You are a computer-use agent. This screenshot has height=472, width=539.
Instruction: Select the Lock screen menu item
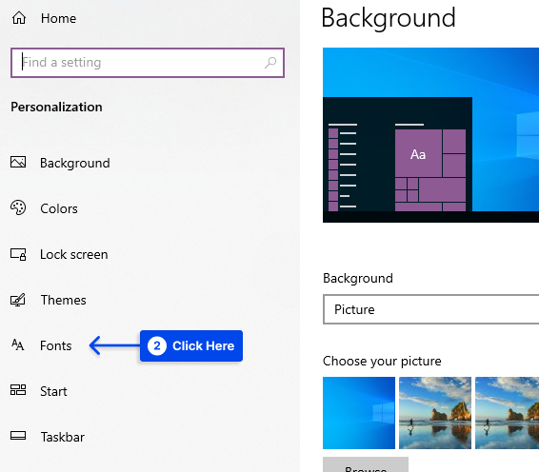74,254
